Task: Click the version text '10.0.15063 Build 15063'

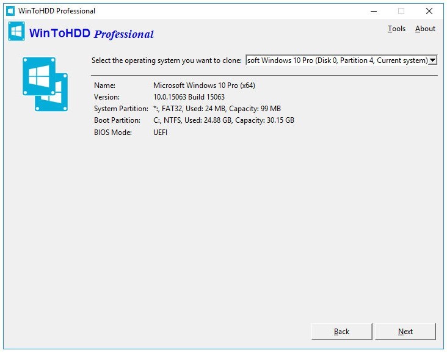Action: point(189,97)
